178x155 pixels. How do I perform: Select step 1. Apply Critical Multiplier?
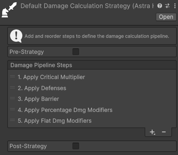(x=92, y=77)
